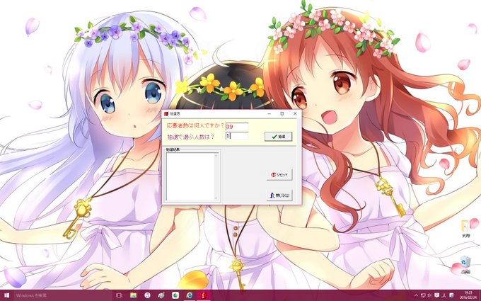Show hidden system tray icons
This screenshot has width=481, height=301.
[x=416, y=295]
